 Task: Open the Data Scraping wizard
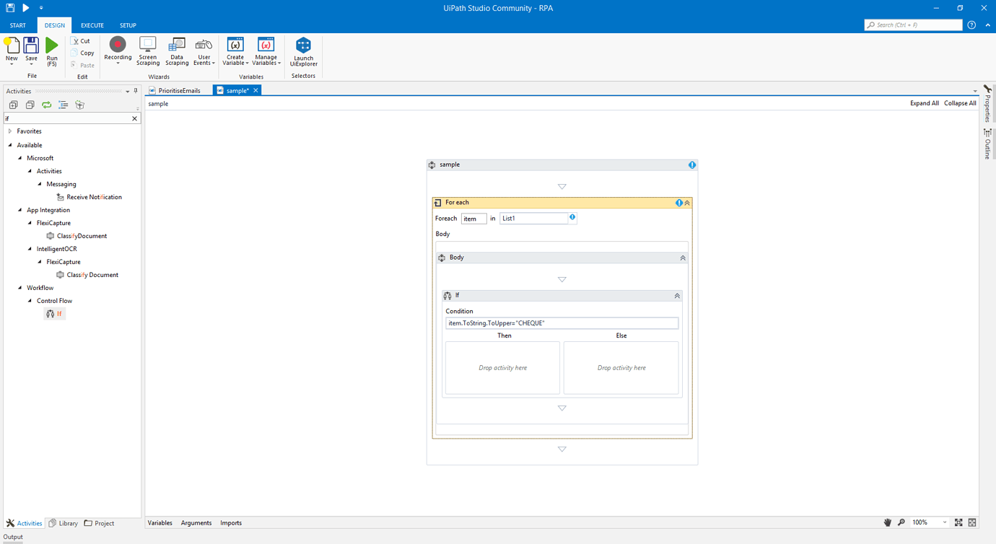point(177,51)
